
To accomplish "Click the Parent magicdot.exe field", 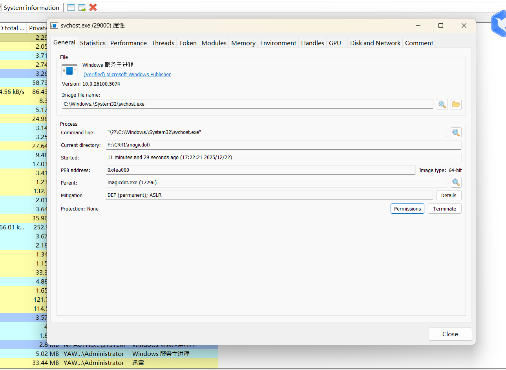I will pyautogui.click(x=276, y=183).
